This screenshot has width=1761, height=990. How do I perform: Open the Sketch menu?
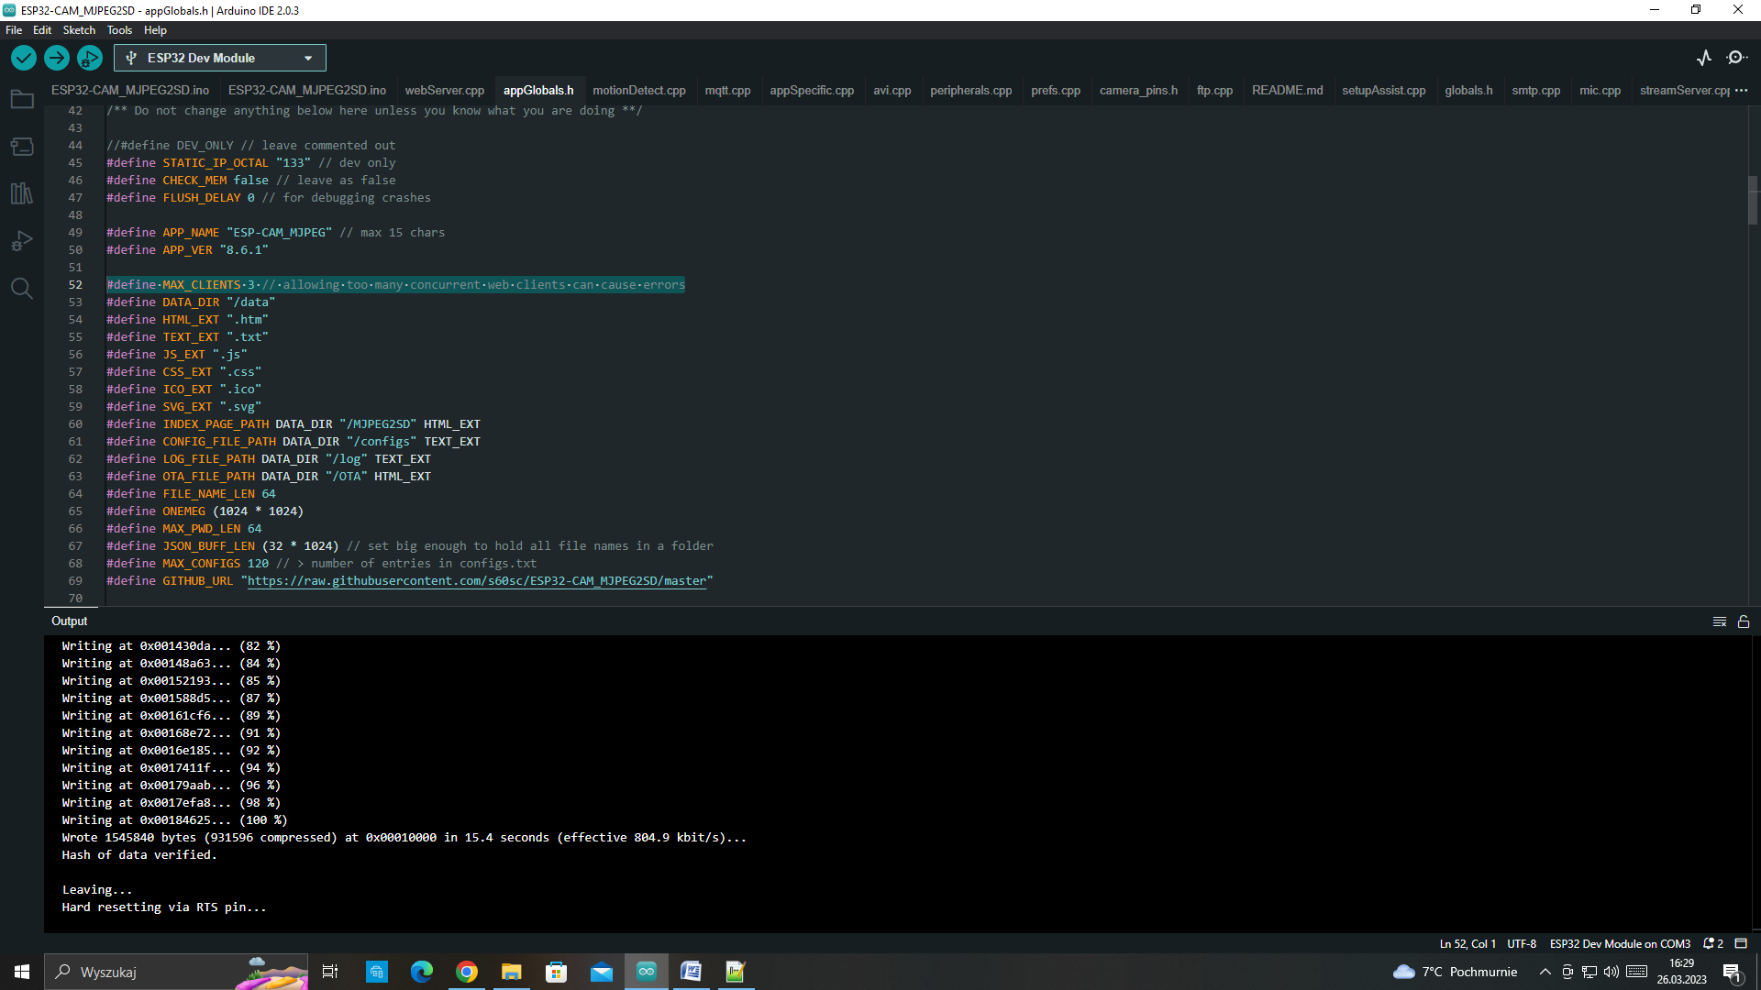tap(79, 29)
